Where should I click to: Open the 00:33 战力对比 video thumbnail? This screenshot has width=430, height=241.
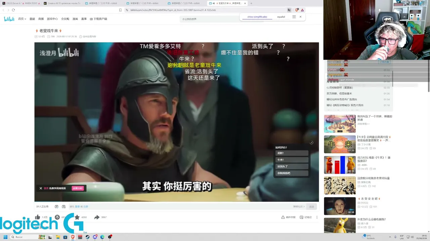pyautogui.click(x=340, y=165)
